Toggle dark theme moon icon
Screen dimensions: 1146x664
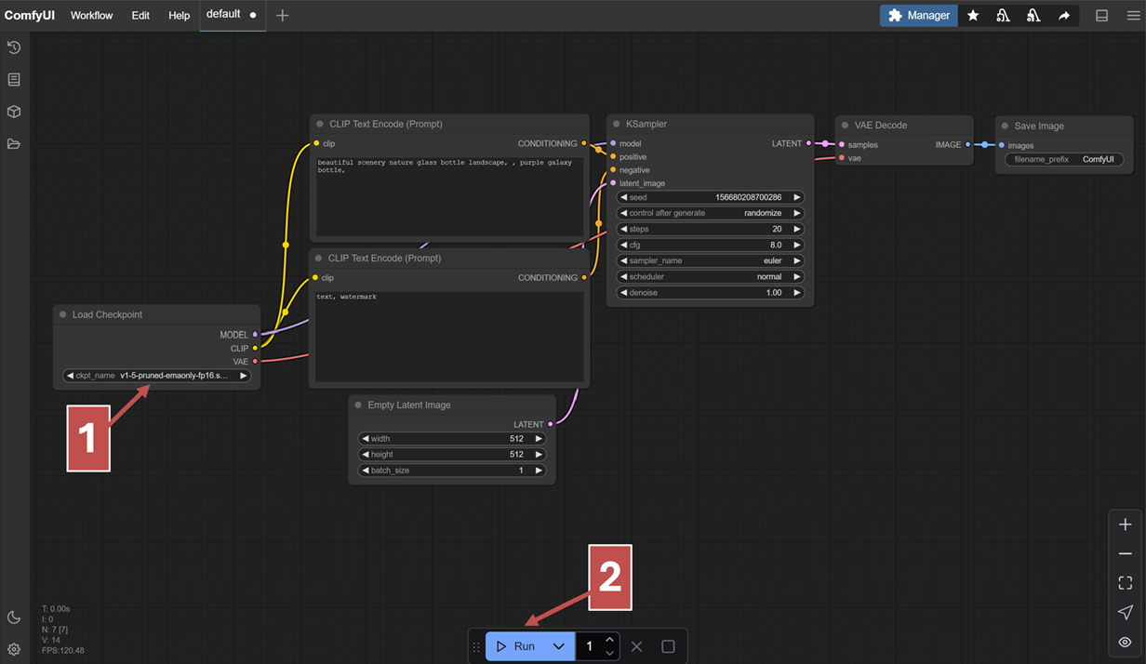(14, 618)
